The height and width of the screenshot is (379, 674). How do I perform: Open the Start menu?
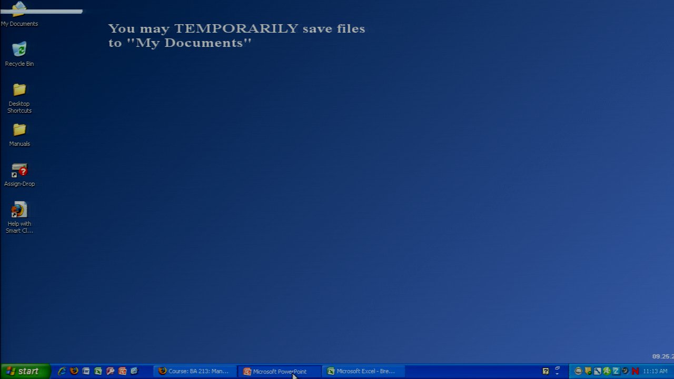pyautogui.click(x=25, y=371)
